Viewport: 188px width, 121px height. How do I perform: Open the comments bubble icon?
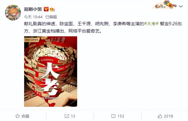[113, 116]
